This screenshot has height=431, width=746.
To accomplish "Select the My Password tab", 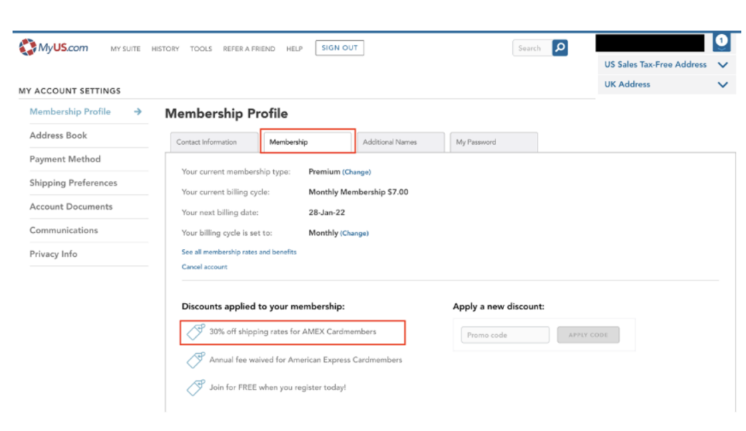I will (x=493, y=142).
